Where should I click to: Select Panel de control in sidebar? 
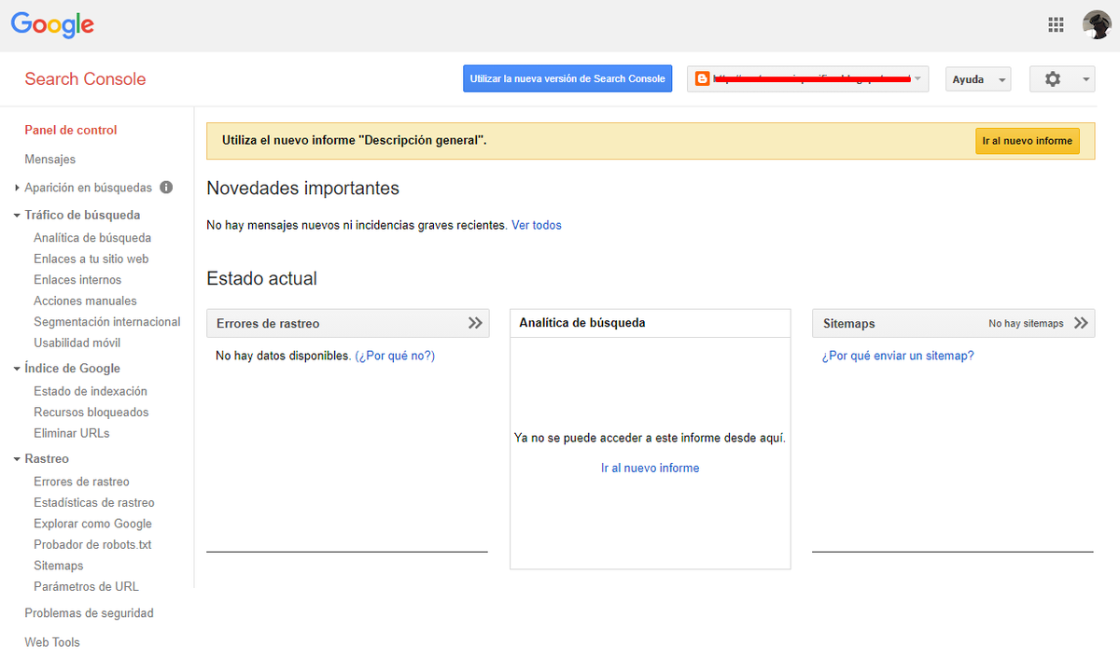(71, 130)
